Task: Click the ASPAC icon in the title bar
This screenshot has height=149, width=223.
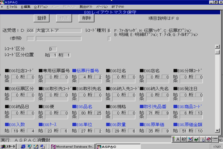Action: point(2,2)
